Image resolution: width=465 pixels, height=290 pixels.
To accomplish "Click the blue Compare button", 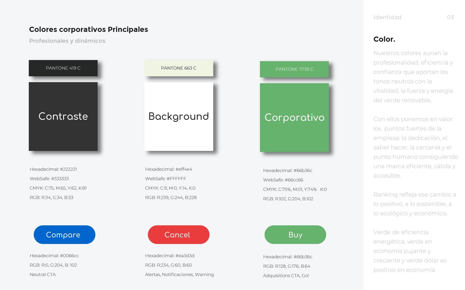I will 64,235.
